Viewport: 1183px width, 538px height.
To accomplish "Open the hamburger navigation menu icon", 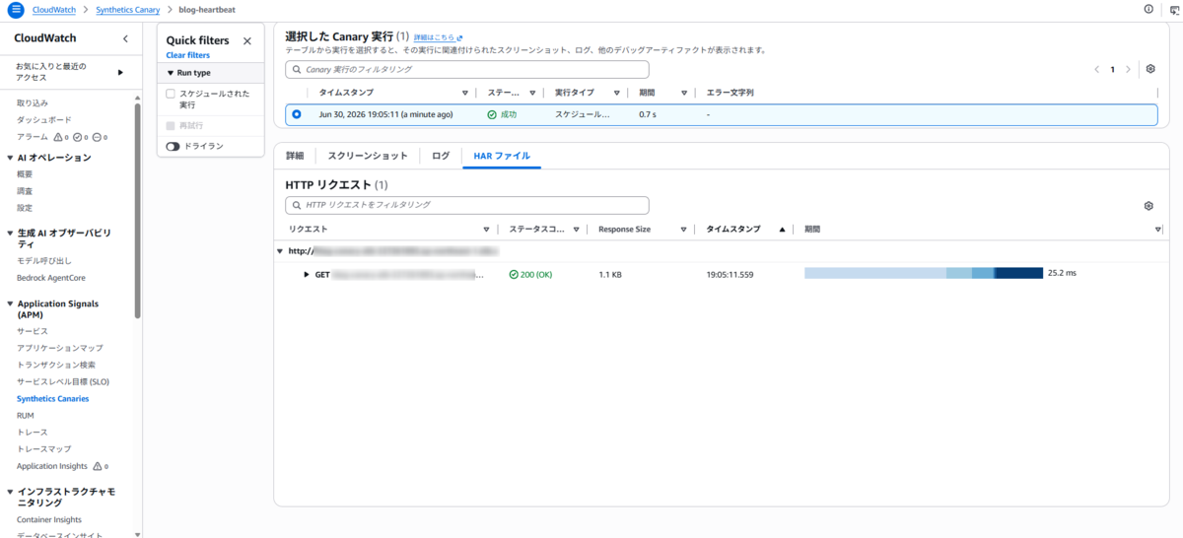I will (x=16, y=9).
